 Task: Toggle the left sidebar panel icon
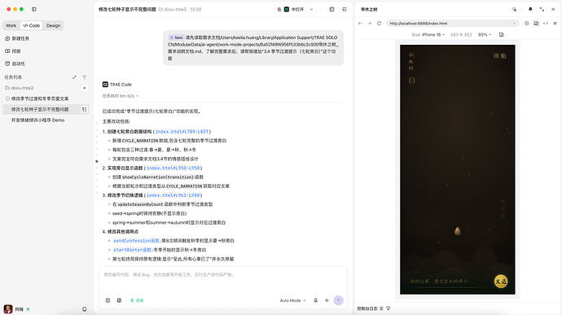tap(34, 9)
